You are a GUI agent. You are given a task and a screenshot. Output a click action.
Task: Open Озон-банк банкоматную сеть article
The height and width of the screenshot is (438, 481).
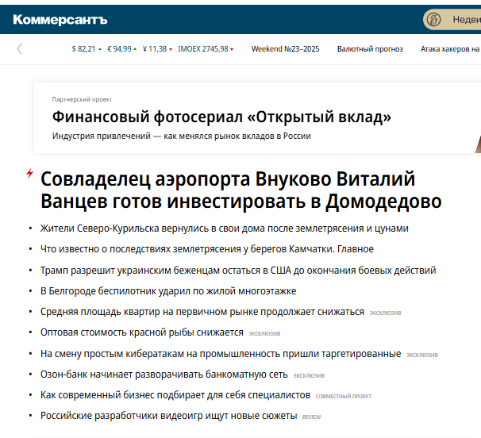click(x=164, y=375)
